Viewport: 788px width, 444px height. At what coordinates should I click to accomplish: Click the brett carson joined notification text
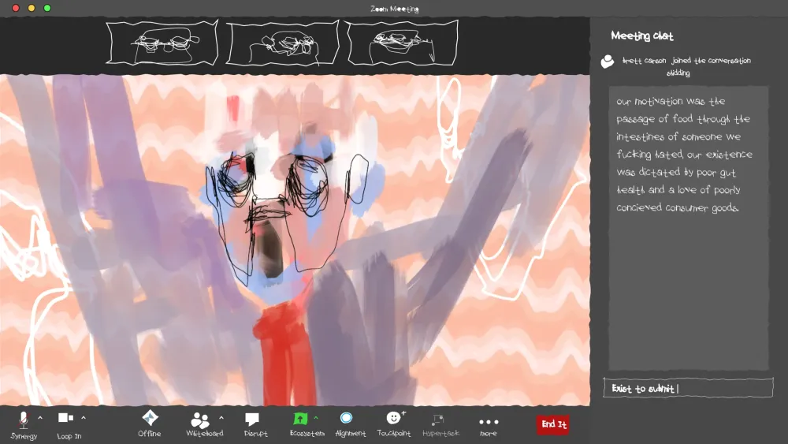686,66
